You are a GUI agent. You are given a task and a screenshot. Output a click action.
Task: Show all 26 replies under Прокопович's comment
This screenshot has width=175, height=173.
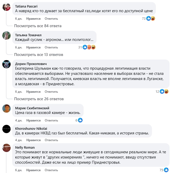(x=39, y=99)
